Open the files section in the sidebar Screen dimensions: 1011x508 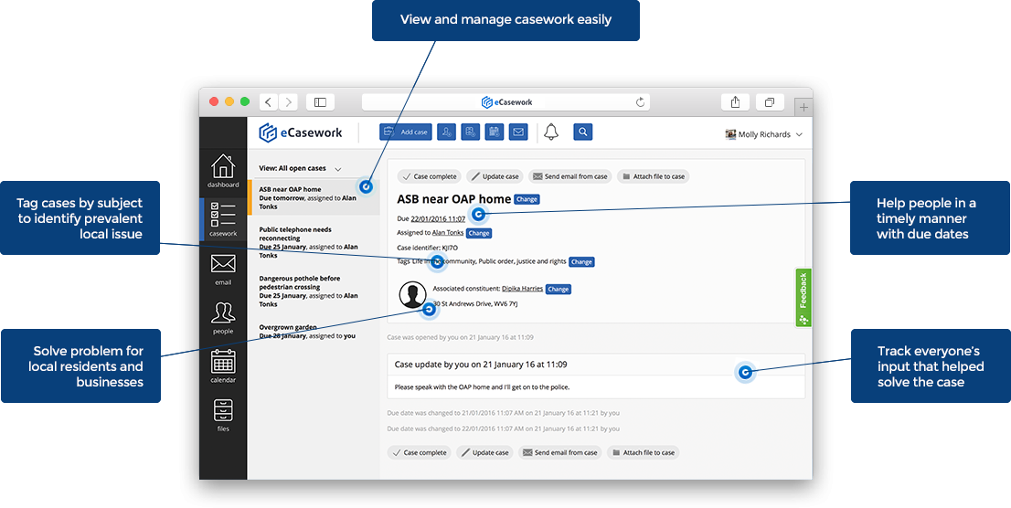click(x=222, y=415)
